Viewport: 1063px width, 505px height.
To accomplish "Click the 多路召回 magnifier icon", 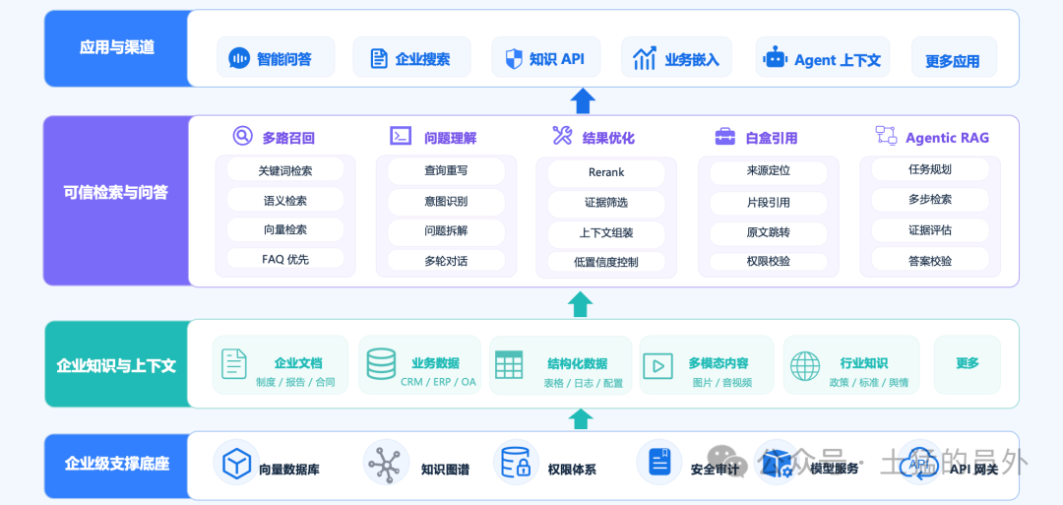I will pos(242,136).
